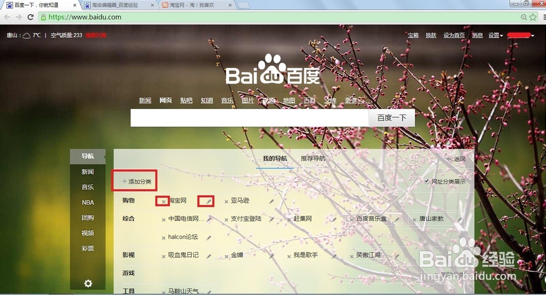
Task: Delete halcon论坛 using x icon
Action: point(163,238)
